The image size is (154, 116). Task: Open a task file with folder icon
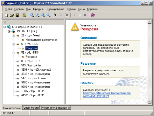pyautogui.click(x=12, y=15)
